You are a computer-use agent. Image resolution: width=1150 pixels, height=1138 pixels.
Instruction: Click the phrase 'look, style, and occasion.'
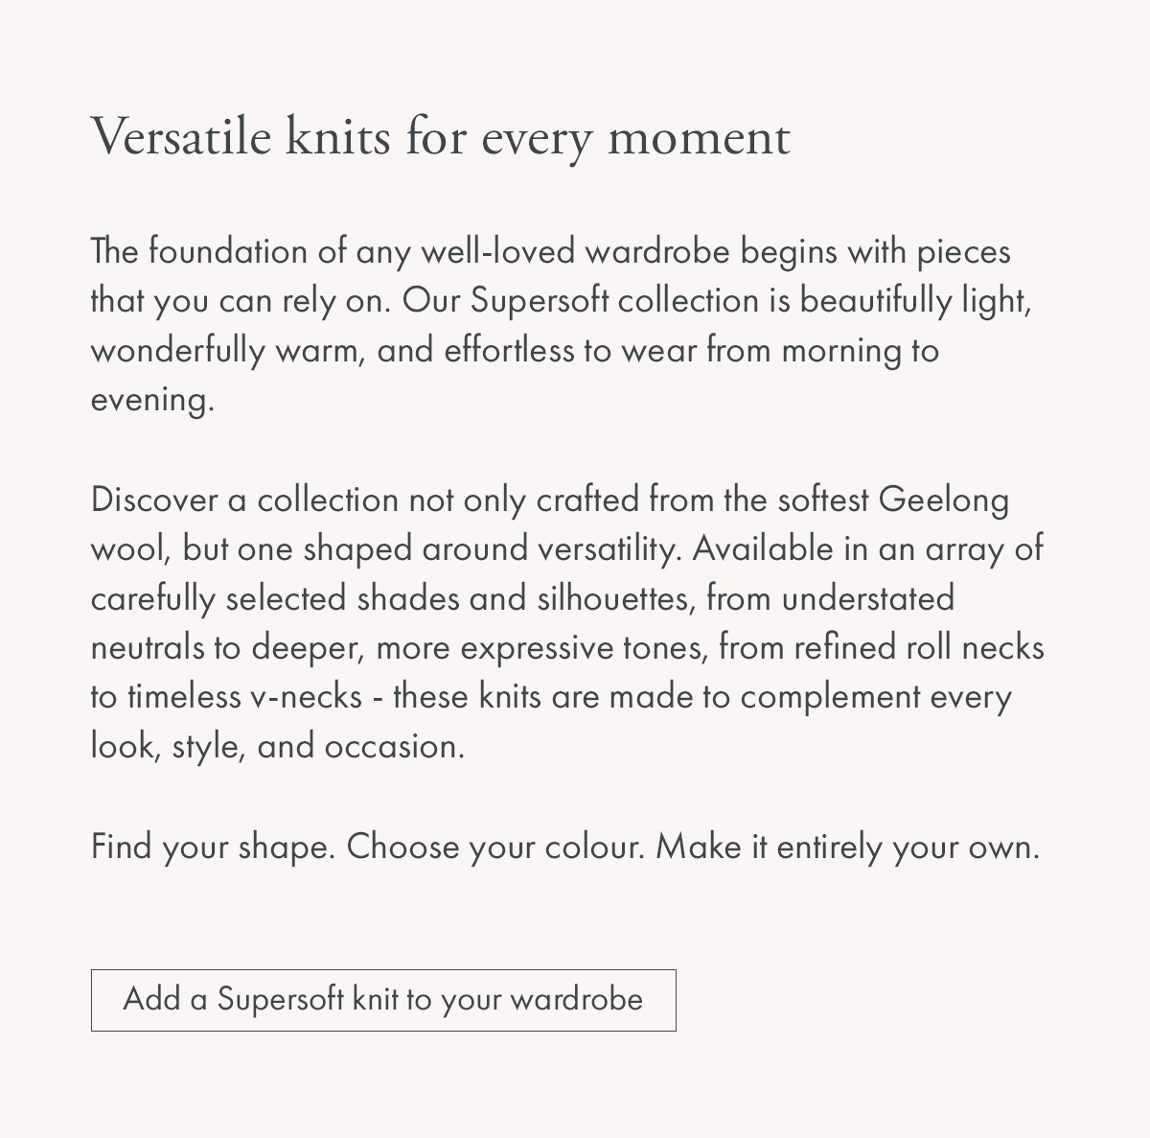pyautogui.click(x=278, y=746)
